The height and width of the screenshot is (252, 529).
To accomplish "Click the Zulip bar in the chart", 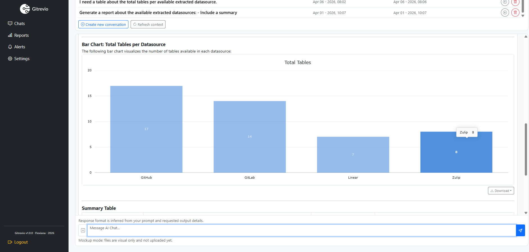I will point(456,152).
